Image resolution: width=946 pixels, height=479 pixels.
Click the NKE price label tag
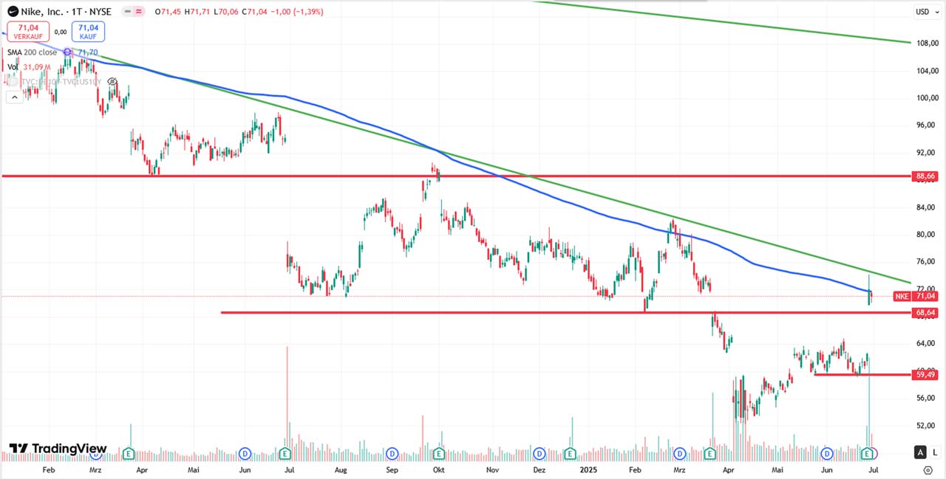902,296
